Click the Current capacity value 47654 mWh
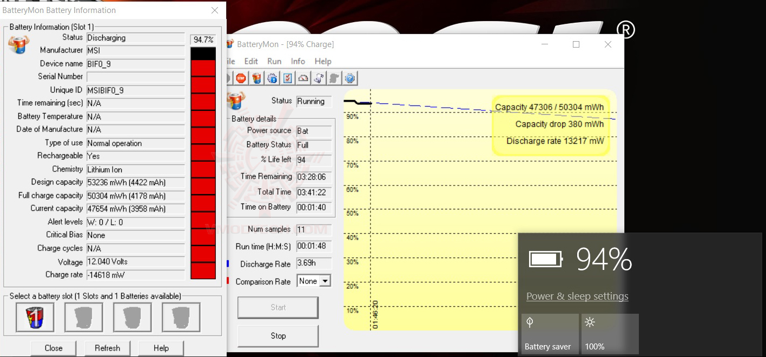The width and height of the screenshot is (766, 357). pos(136,209)
